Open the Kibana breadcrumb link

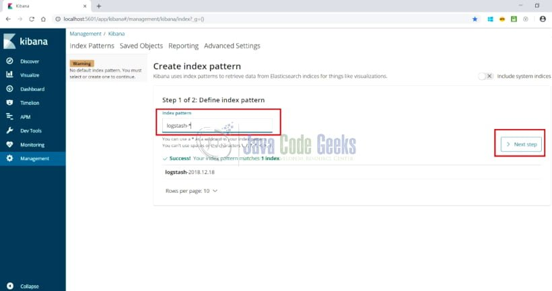coord(116,34)
